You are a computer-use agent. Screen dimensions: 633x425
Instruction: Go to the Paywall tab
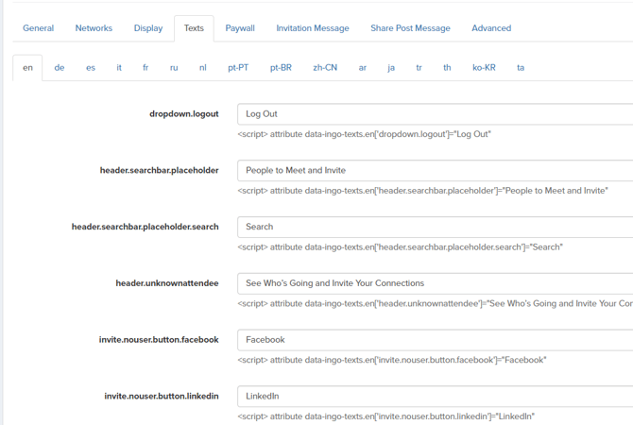(x=240, y=28)
